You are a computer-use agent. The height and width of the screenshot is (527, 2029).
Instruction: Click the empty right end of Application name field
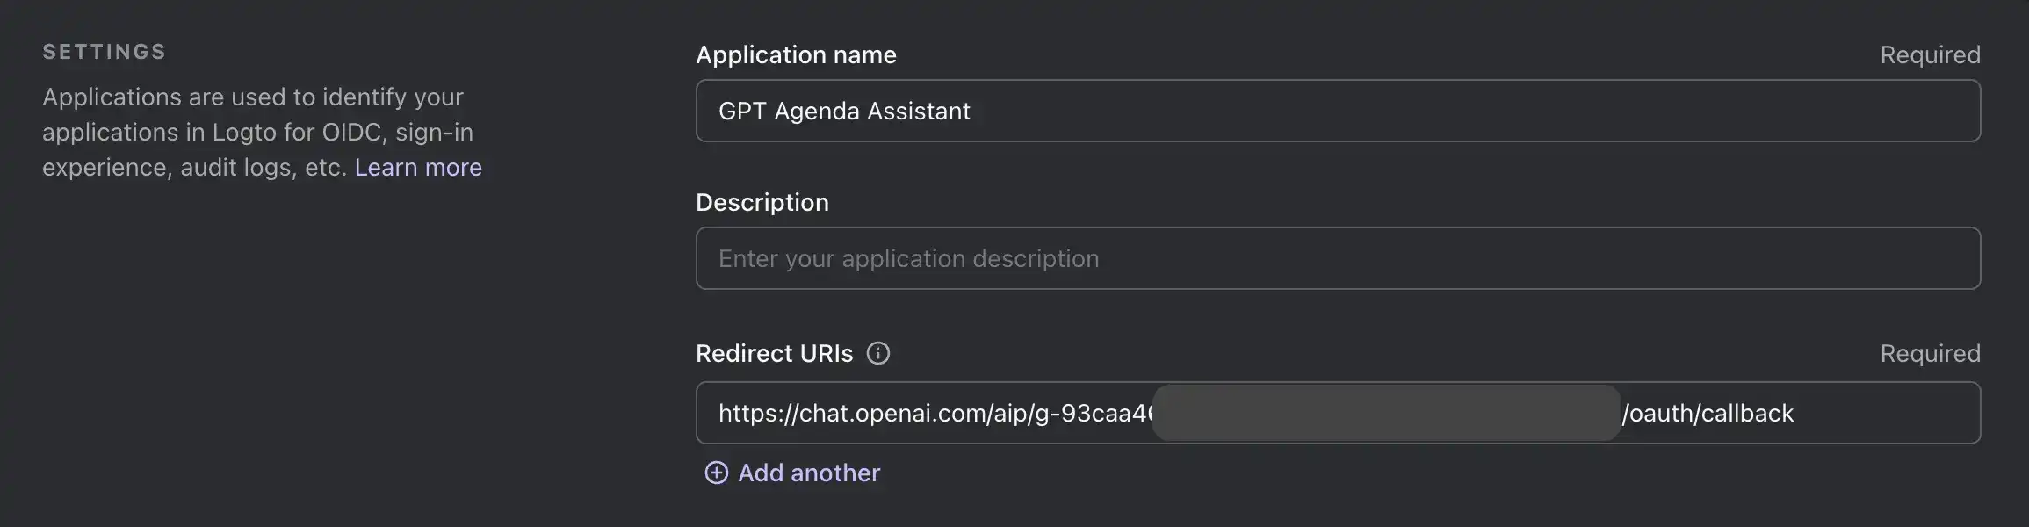click(1845, 111)
